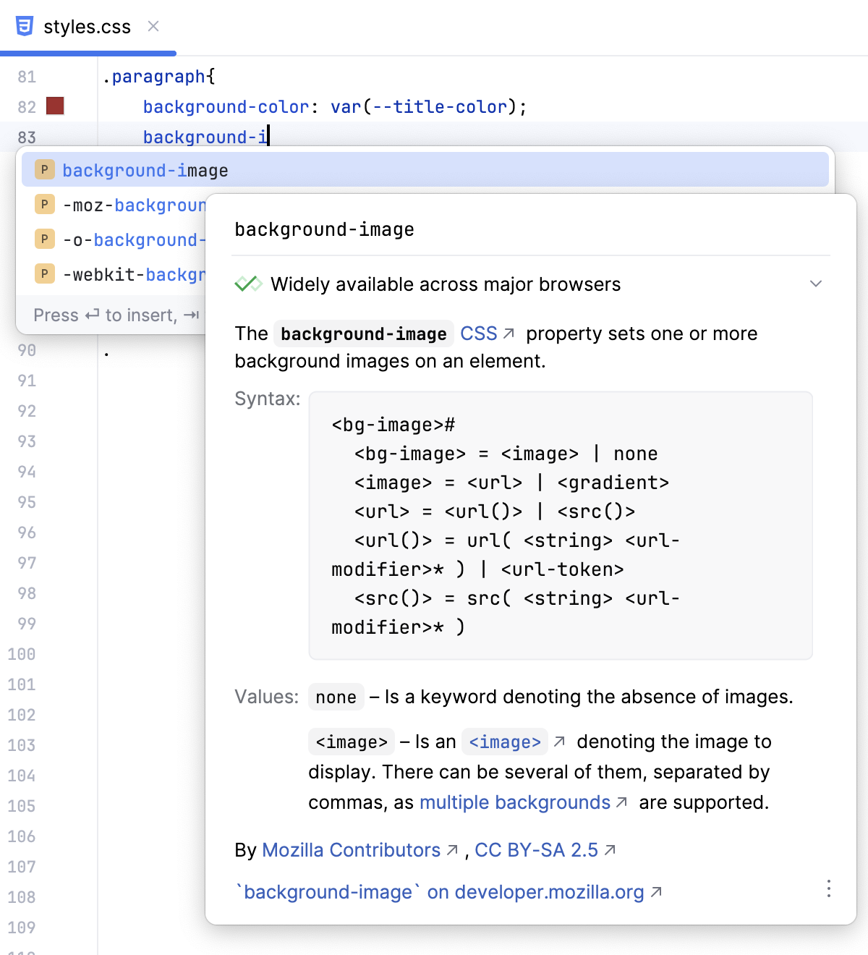The height and width of the screenshot is (955, 868).
Task: Click the P icon beside background-image suggestion
Action: (44, 169)
